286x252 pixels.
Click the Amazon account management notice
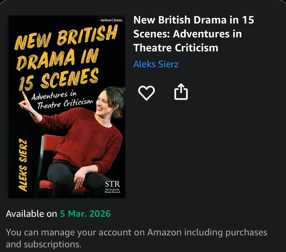[136, 238]
